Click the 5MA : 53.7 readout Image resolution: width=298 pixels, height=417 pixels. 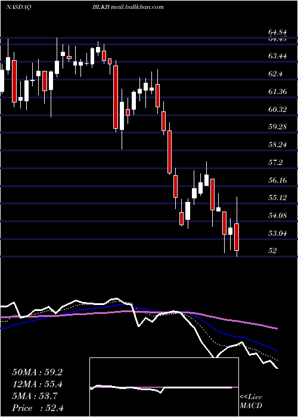(x=35, y=396)
